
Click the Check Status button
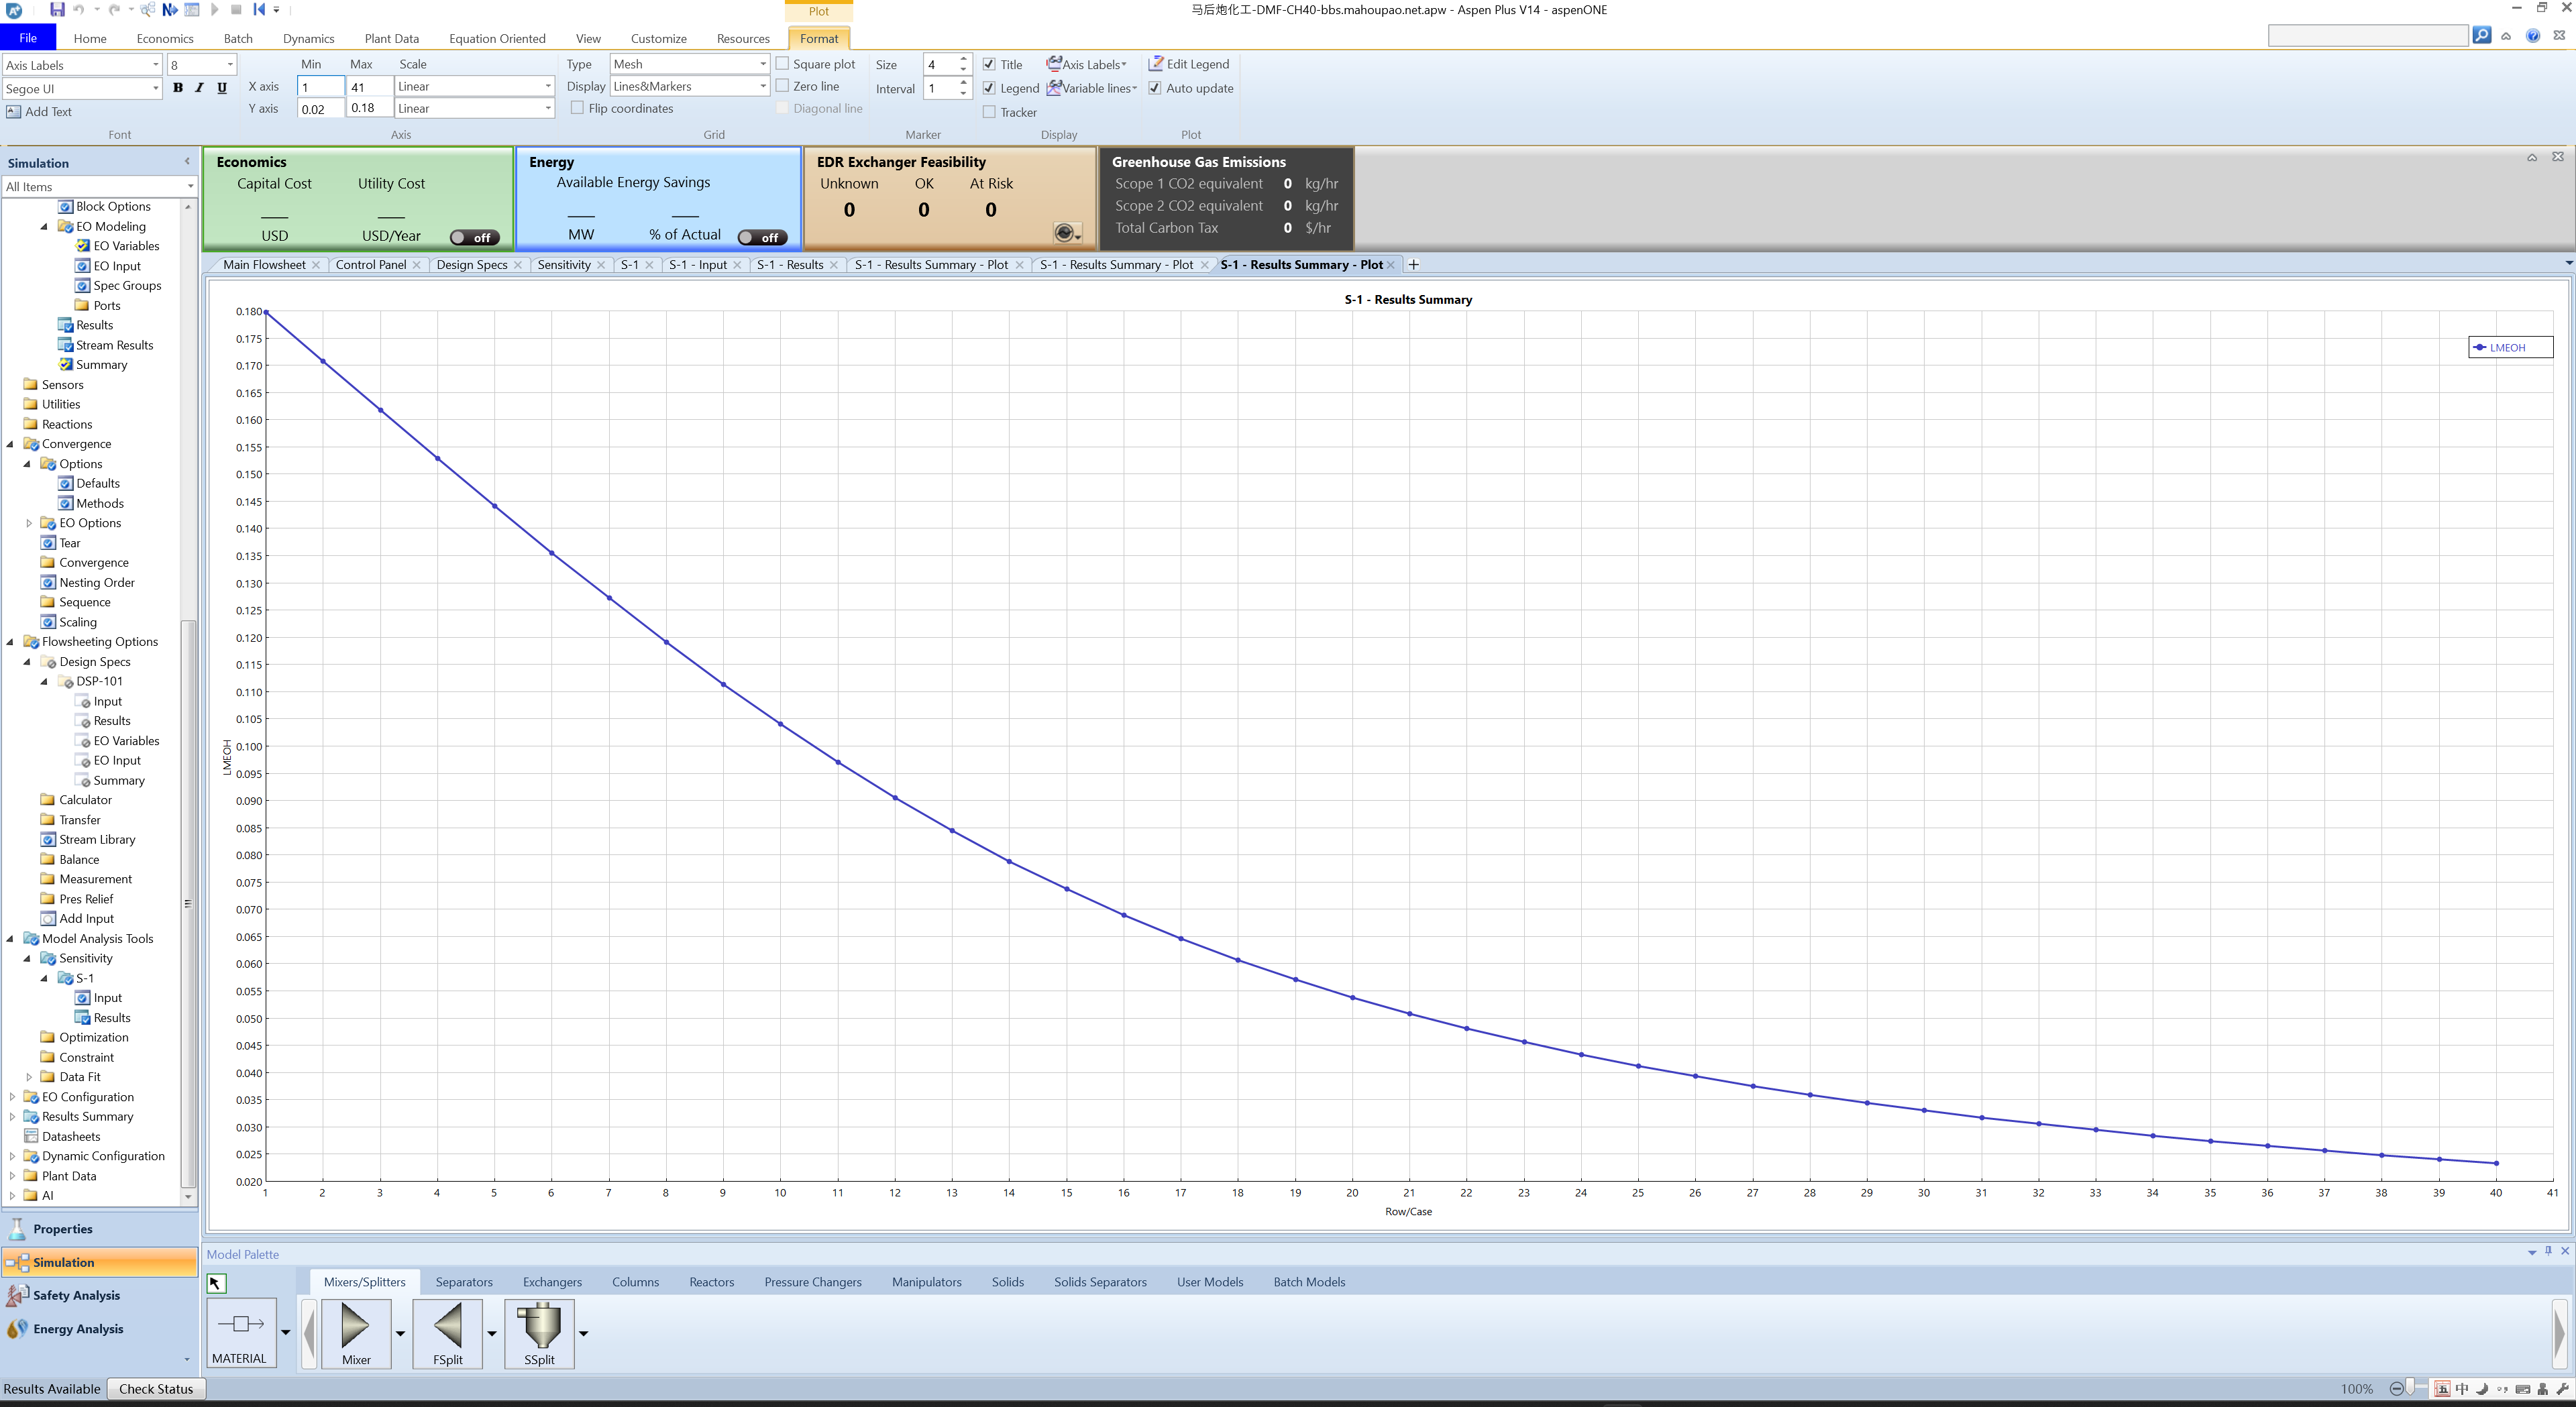(156, 1389)
